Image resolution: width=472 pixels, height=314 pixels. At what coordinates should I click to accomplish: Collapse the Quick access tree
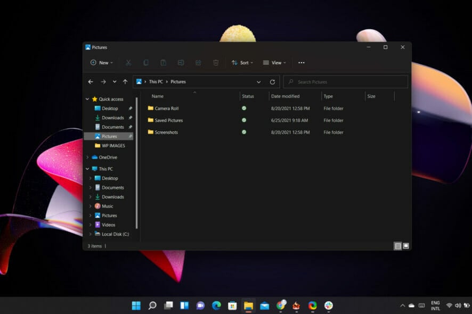tap(87, 99)
